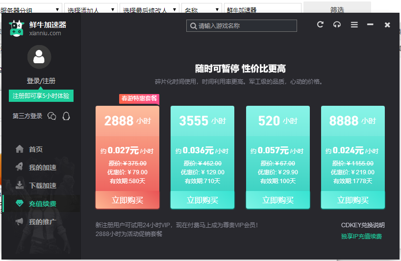Log in with WeChat icon

[52, 116]
